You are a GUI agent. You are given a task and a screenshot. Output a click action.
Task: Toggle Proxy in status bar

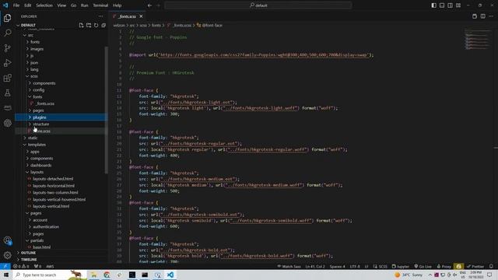[444, 266]
